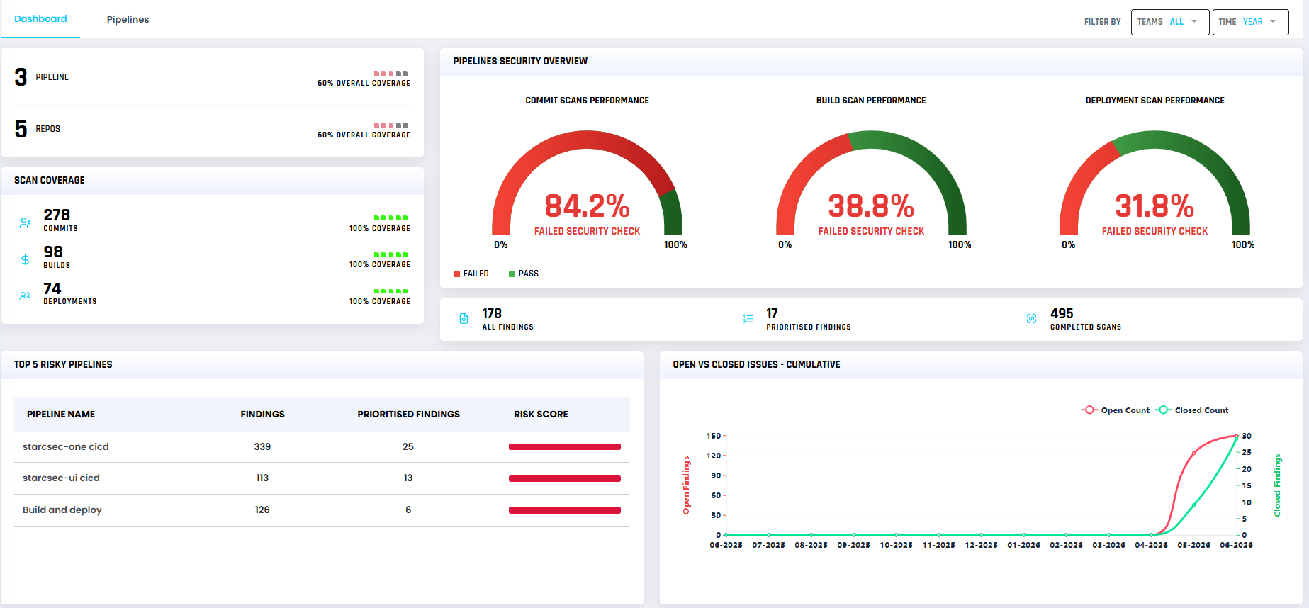Click the commits icon in Scan Coverage
The height and width of the screenshot is (608, 1309).
pyautogui.click(x=25, y=223)
